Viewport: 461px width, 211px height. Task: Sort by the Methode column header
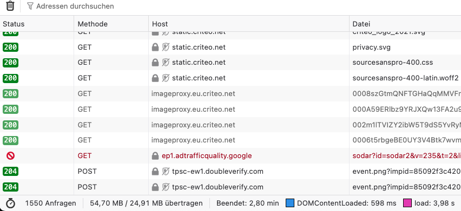coord(111,24)
